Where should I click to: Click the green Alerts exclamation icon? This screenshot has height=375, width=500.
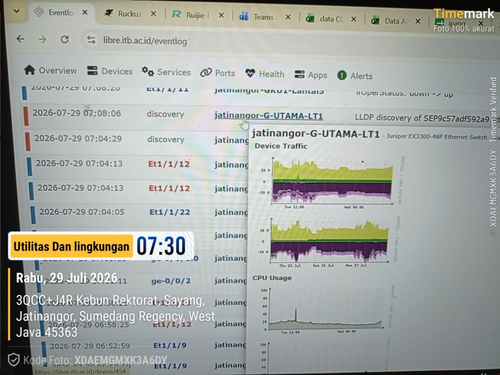tap(342, 75)
